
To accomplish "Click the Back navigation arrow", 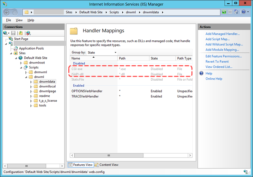I will [7, 12].
